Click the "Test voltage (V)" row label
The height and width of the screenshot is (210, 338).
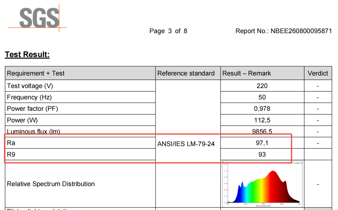coord(30,86)
